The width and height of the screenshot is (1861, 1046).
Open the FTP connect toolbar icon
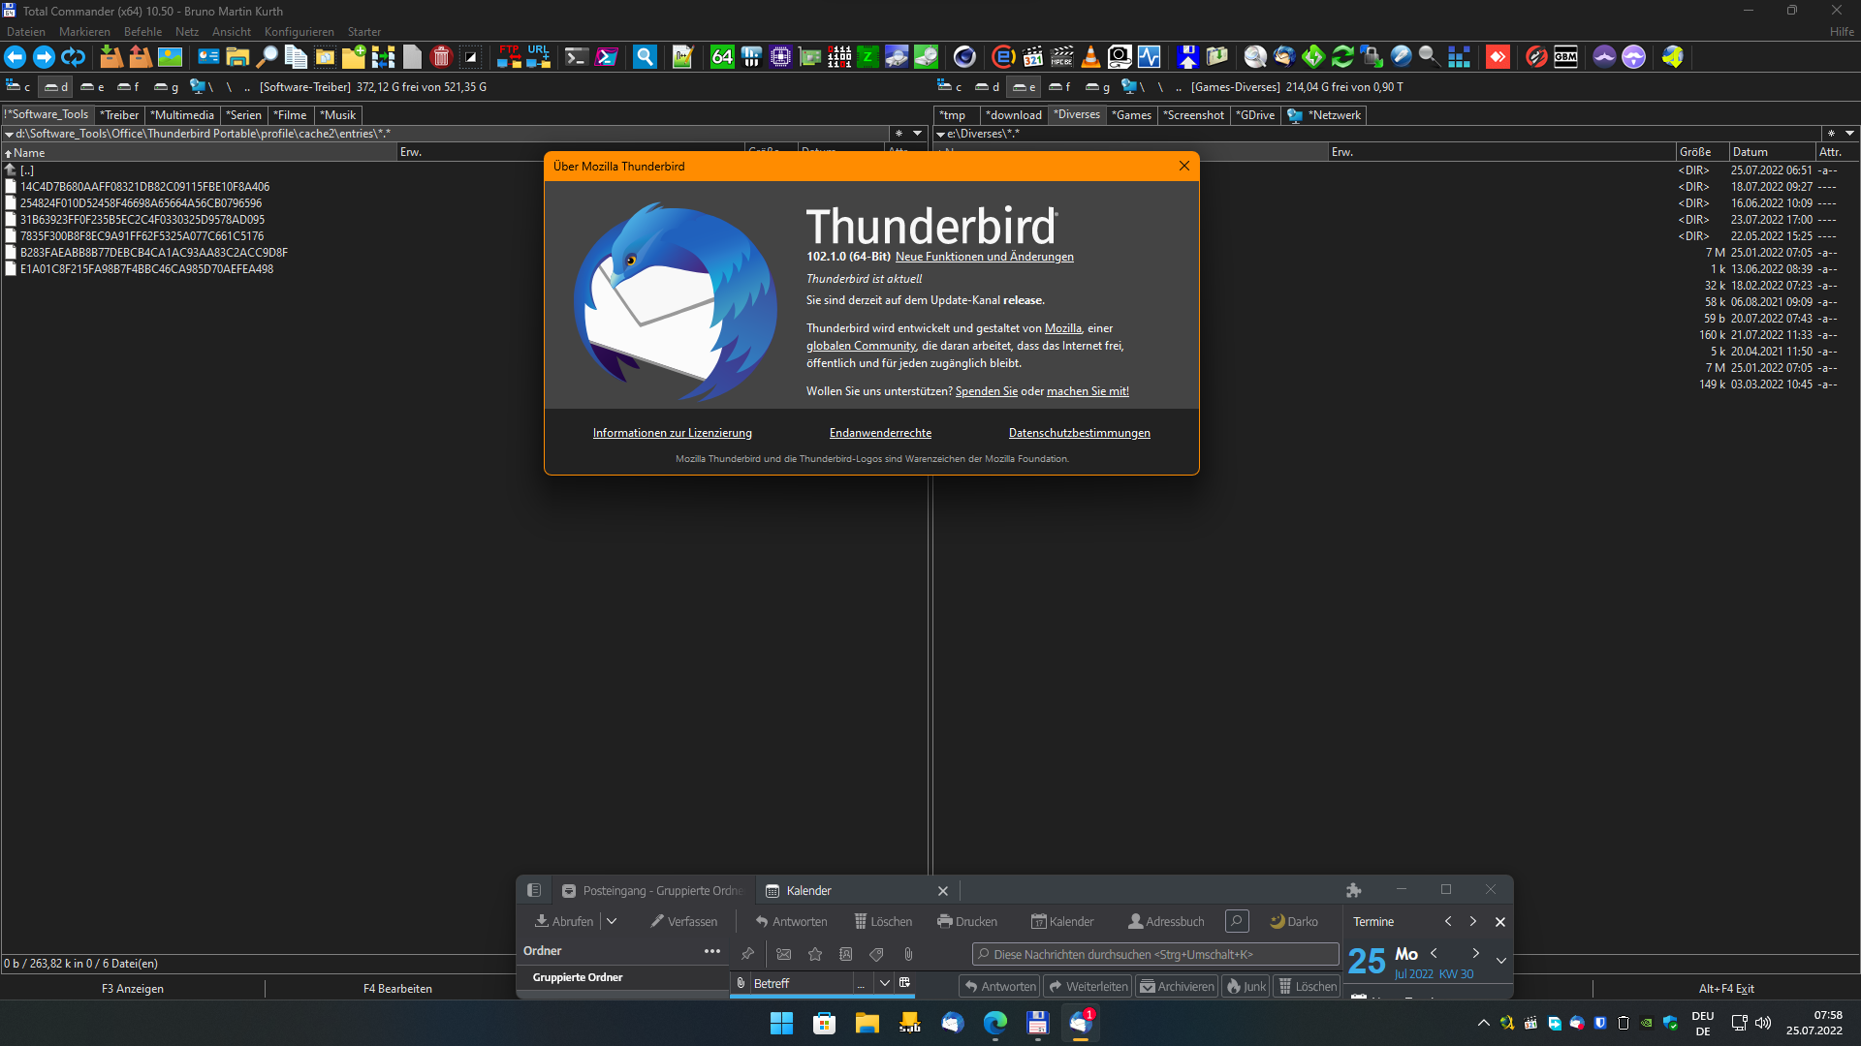(x=509, y=57)
